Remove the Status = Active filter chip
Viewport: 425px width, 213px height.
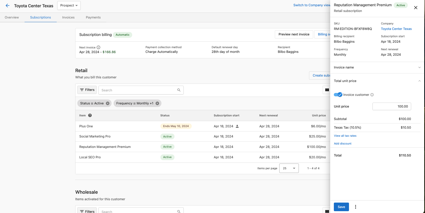(108, 103)
